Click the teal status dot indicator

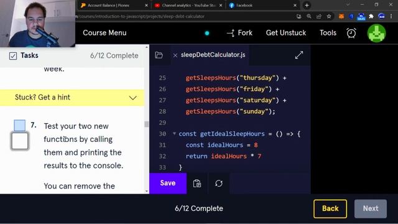207,33
